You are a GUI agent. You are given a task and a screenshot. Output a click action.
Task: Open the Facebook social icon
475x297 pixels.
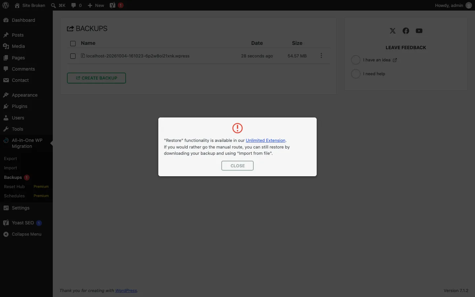(406, 31)
